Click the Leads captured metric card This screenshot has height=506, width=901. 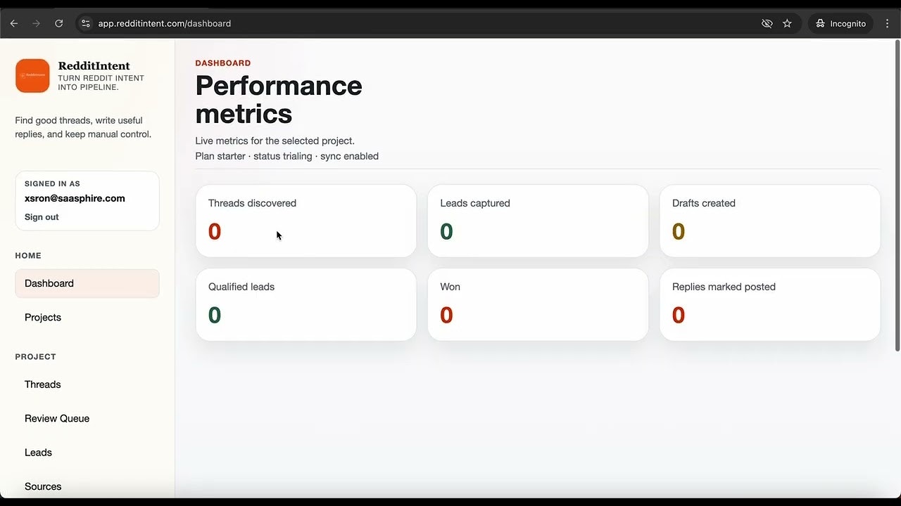tap(538, 221)
